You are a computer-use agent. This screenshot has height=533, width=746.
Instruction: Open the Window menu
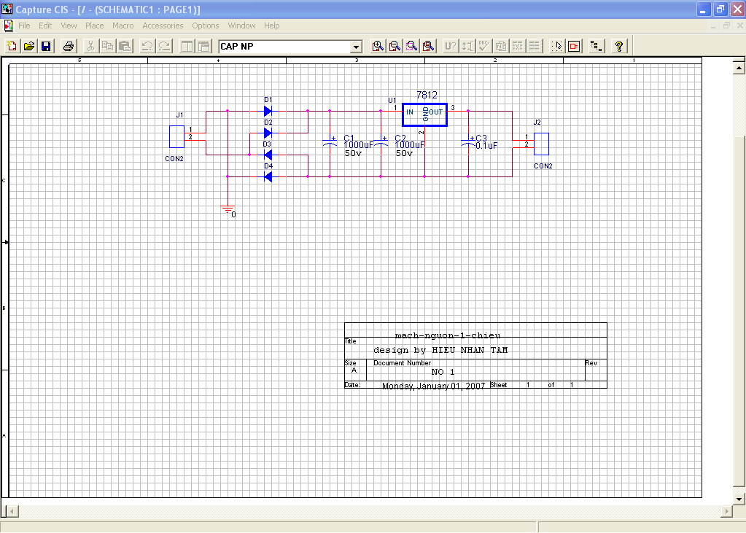click(x=241, y=26)
